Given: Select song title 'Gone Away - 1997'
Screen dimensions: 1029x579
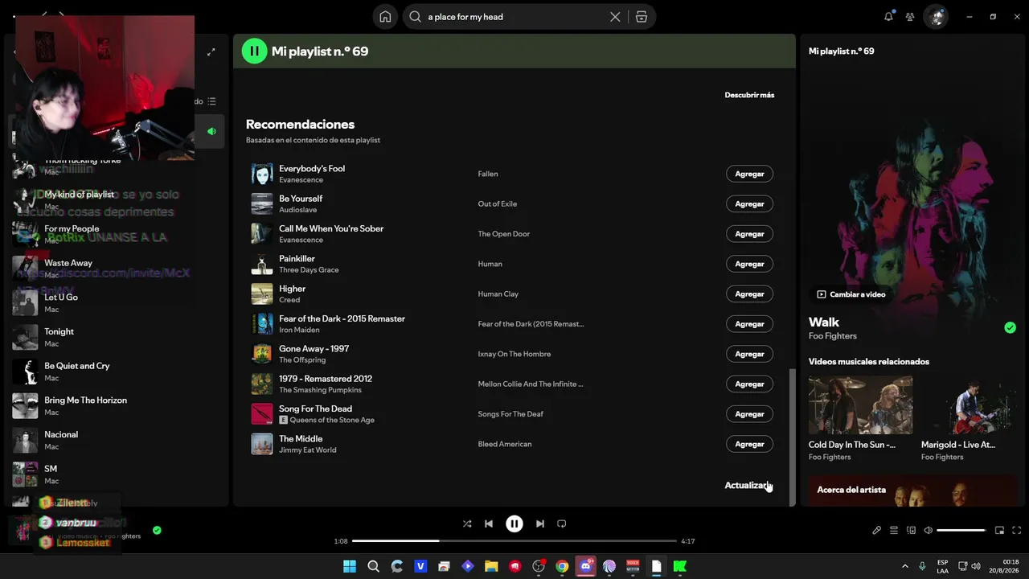Looking at the screenshot, I should (x=314, y=349).
